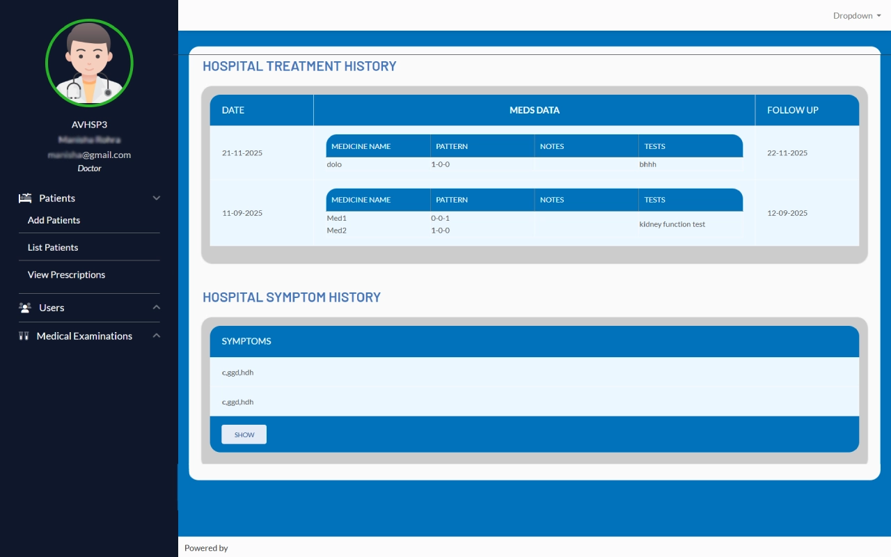891x557 pixels.
Task: Go to List Patients
Action: (53, 247)
